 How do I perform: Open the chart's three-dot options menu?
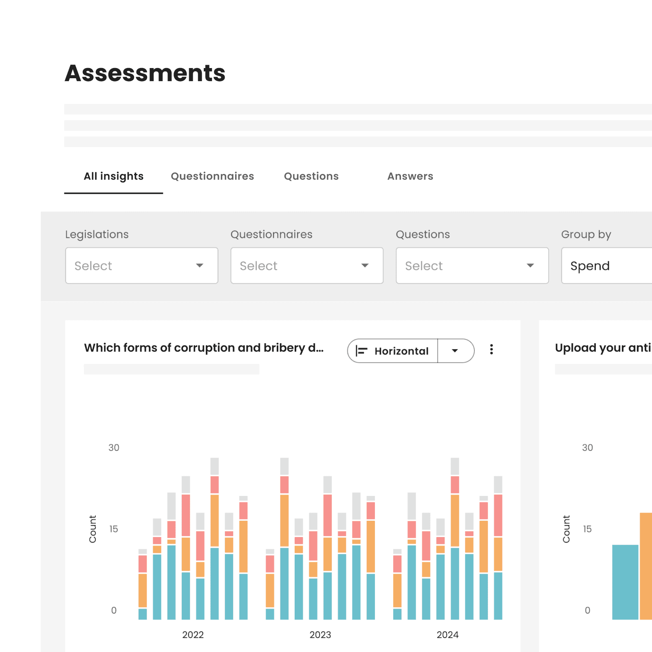coord(491,350)
